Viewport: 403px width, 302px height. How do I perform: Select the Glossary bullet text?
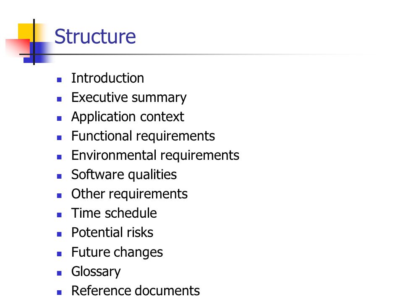click(96, 272)
